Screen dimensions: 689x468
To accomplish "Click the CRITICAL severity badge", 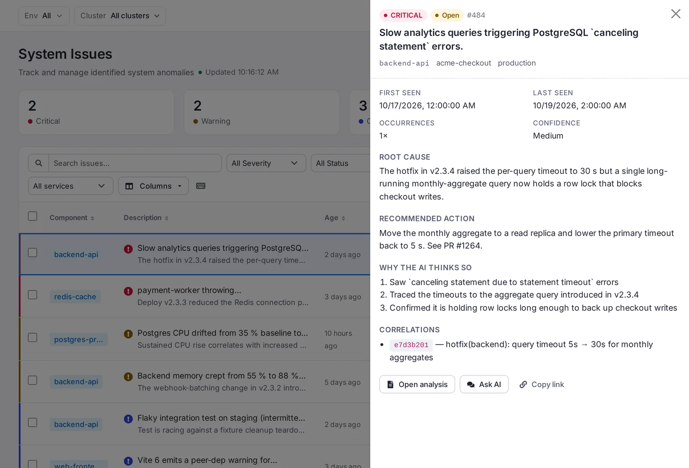I will [403, 15].
